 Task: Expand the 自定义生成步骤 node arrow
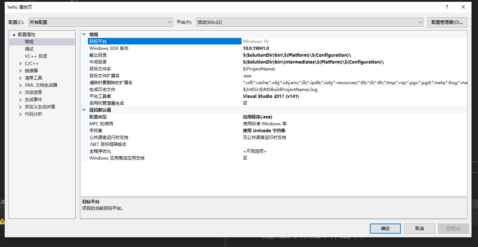(21, 107)
